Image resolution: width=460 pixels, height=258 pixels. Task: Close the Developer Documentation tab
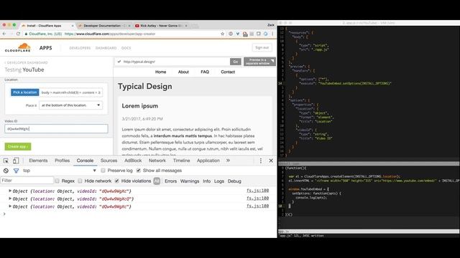pos(129,26)
